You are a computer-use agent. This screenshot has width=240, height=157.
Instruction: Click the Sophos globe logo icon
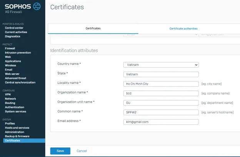point(37,6)
